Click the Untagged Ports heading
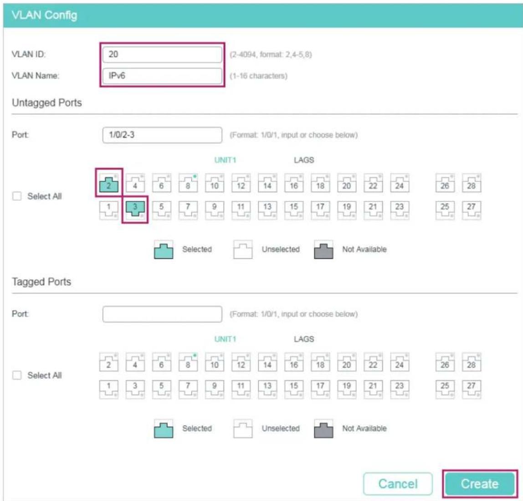The image size is (523, 501). coord(46,102)
